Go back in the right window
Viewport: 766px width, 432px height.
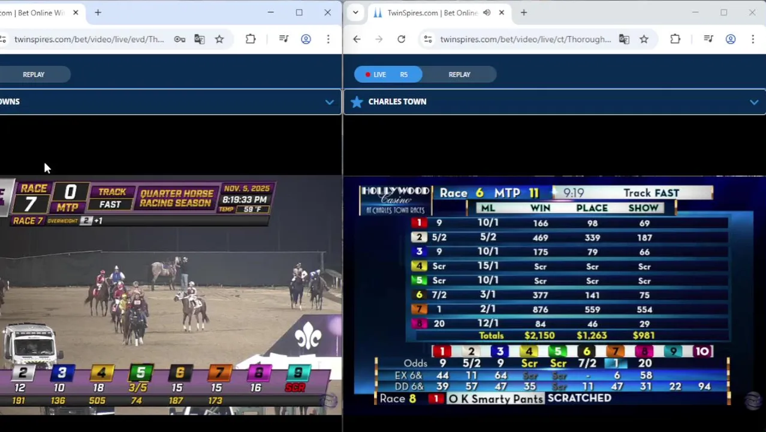[357, 39]
